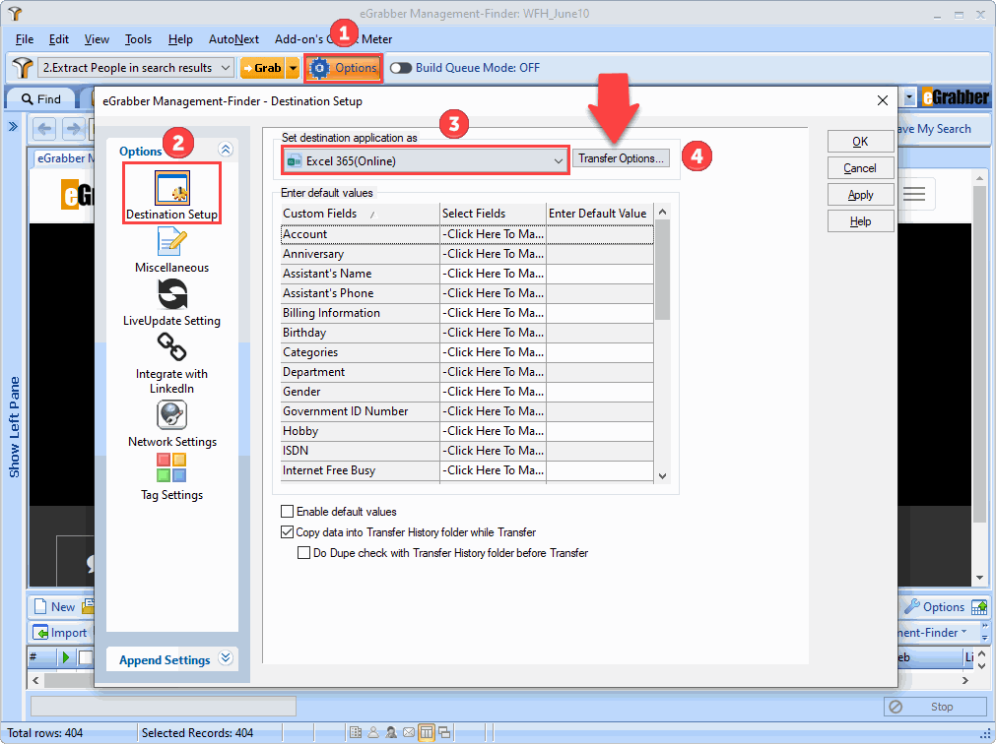This screenshot has width=996, height=744.
Task: Click the wrench Options button at bottom right
Action: coord(934,607)
